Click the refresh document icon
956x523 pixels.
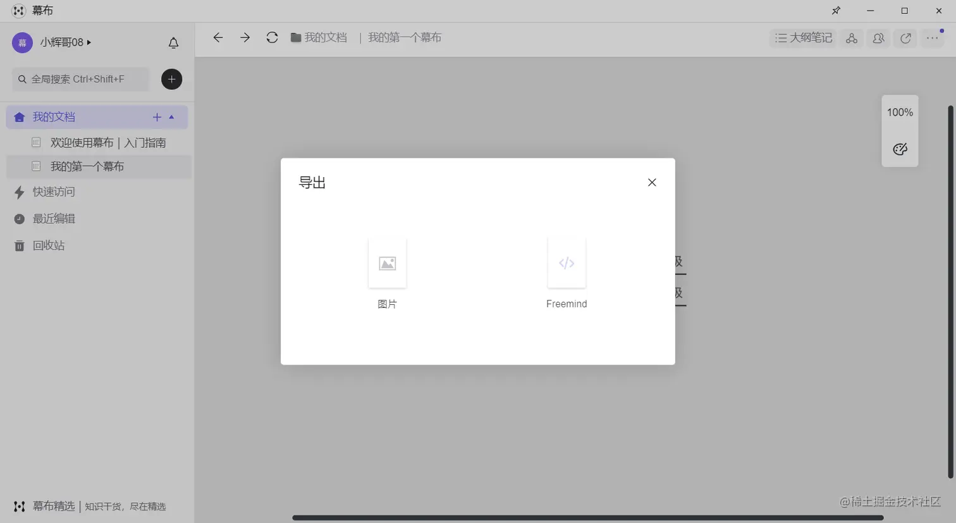[272, 37]
